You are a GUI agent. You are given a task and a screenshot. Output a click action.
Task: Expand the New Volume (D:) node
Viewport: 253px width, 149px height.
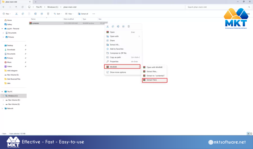(3, 100)
